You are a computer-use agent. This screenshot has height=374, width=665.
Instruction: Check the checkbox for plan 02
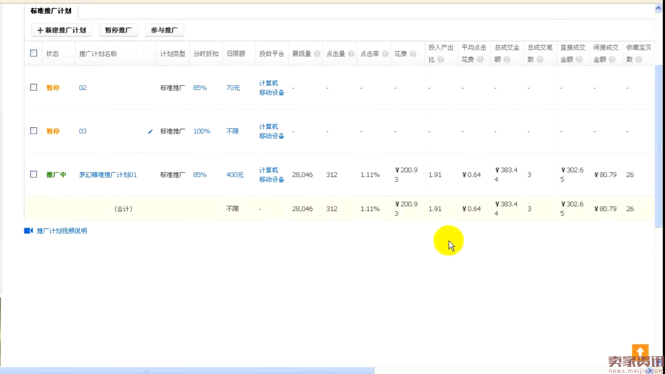(x=34, y=87)
